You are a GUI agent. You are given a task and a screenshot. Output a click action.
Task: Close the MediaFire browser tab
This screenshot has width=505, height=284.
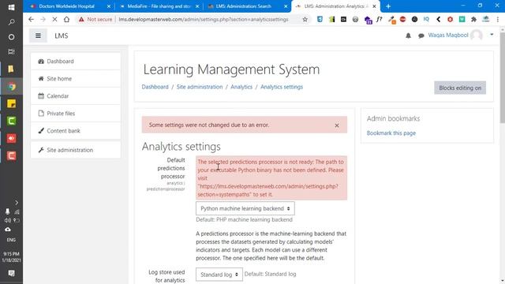pos(197,6)
